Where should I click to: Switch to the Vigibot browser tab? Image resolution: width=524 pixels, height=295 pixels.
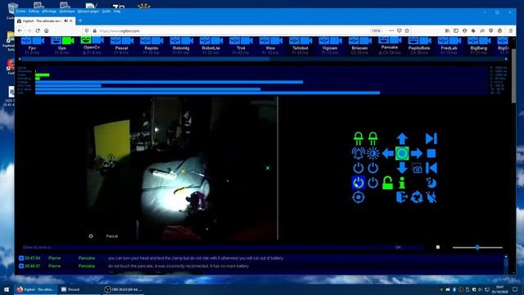tap(45, 20)
